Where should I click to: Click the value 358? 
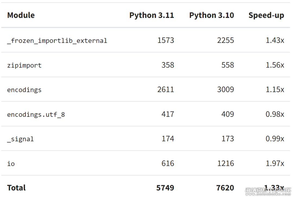168,65
